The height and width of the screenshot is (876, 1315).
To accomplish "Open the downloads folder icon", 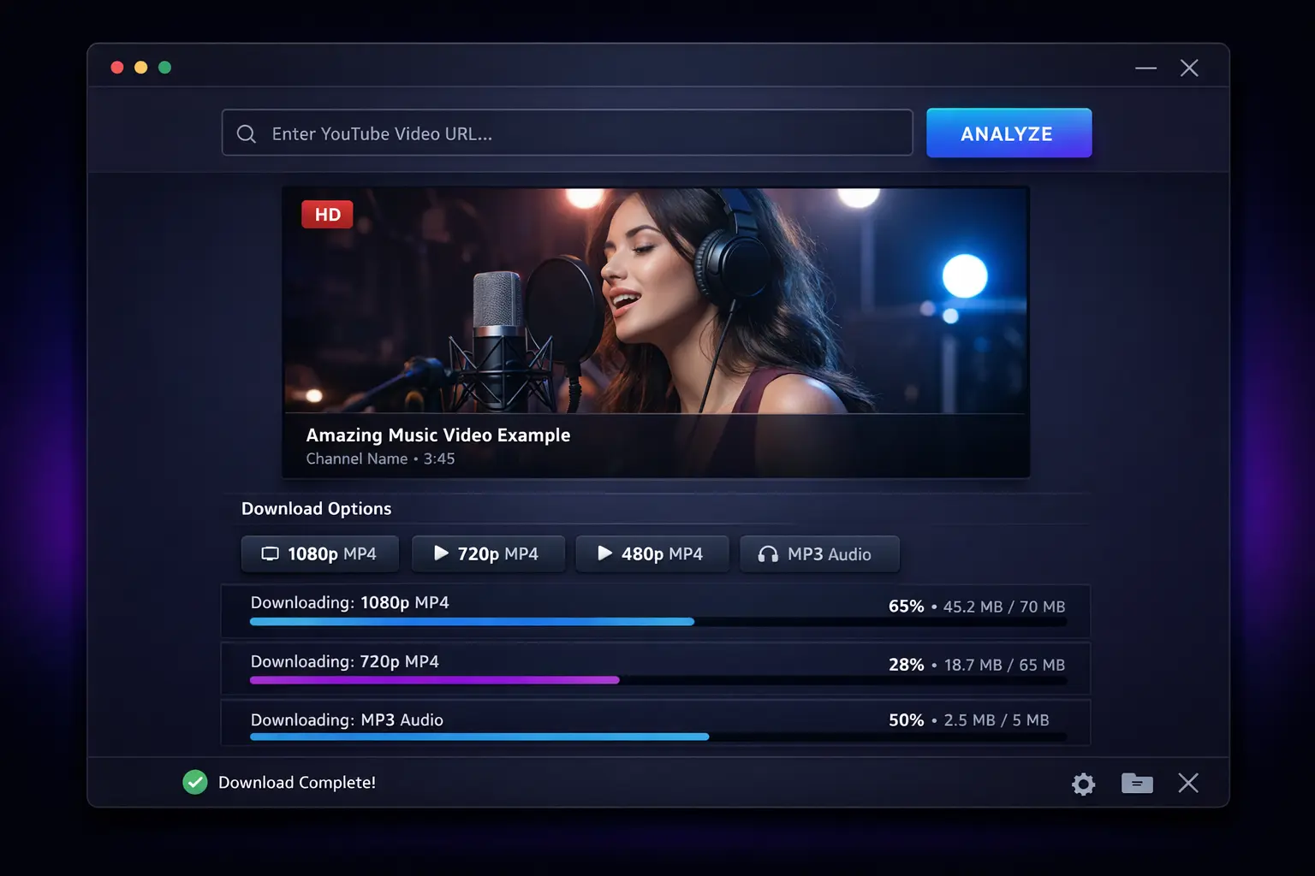I will tap(1137, 783).
